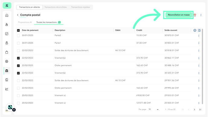Viewport: 208px width, 117px height.
Task: Switch to Transactions rejetées tab
Action: coord(80,7)
